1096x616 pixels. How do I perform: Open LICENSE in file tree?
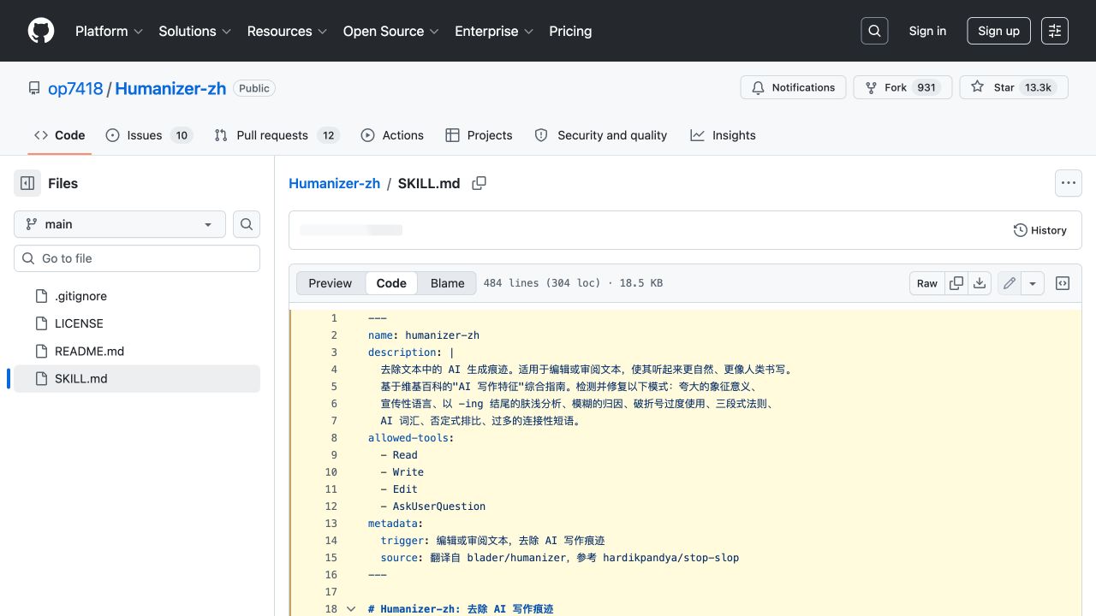[x=137, y=323]
